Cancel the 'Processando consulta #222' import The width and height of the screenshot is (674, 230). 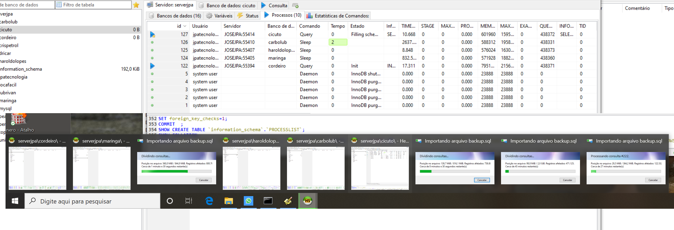653,180
